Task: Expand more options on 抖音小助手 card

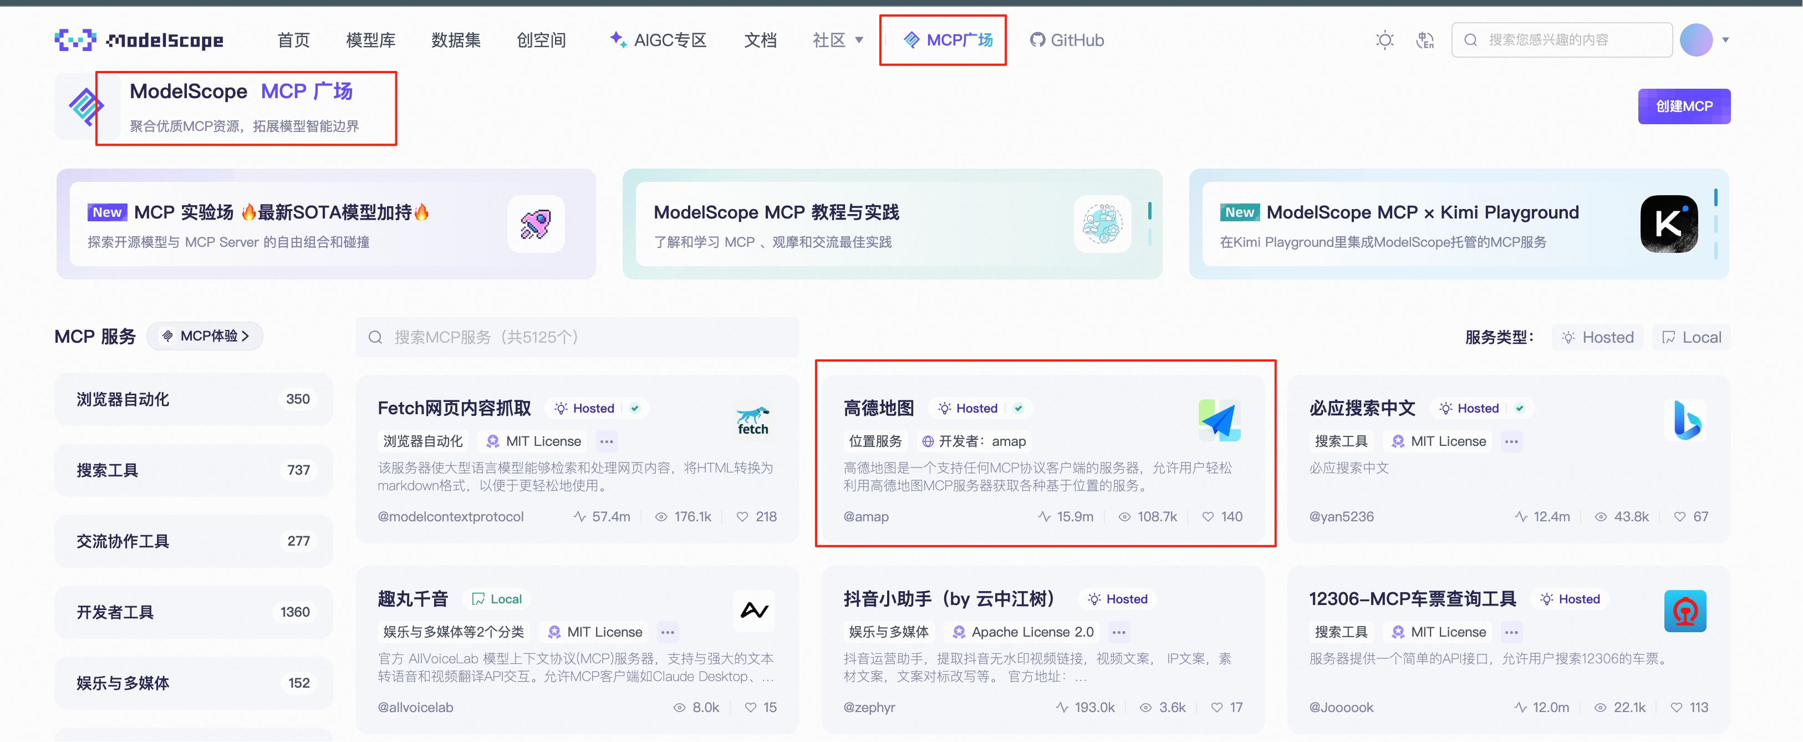Action: [1118, 632]
